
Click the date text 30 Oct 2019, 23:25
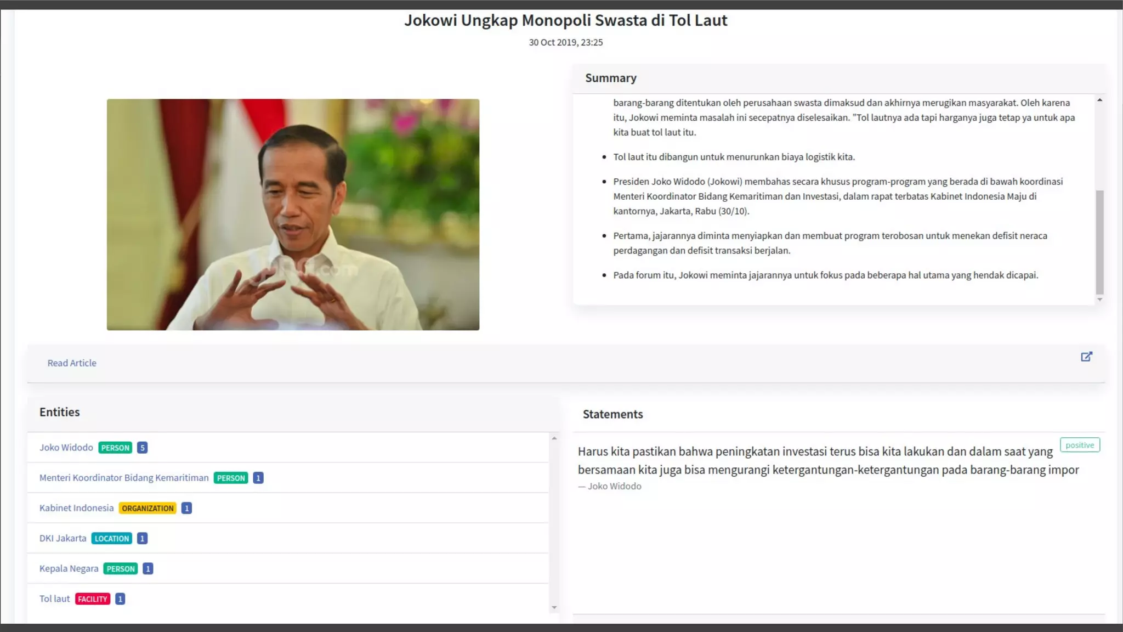click(566, 42)
